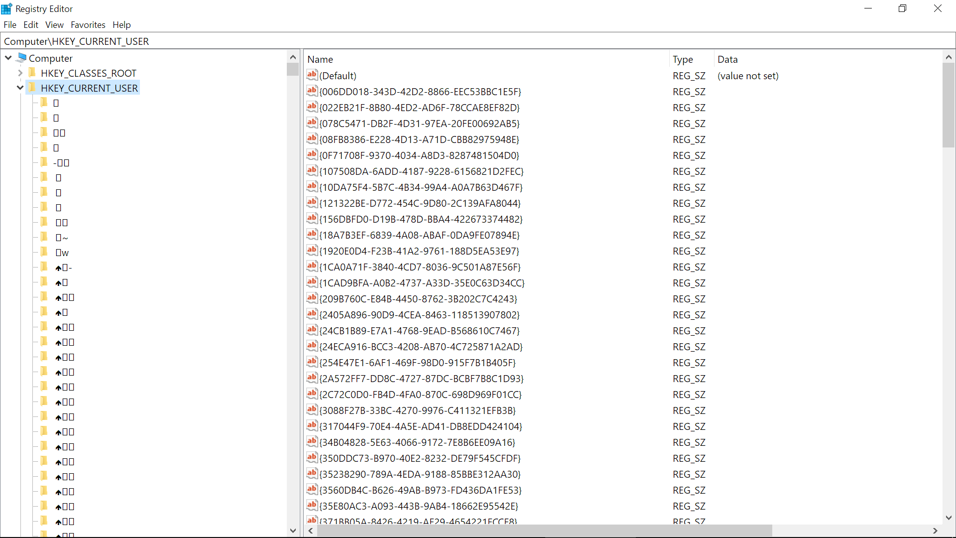Click the icon of {24CB1B89-E7A1-4768-9EAD-B568610C7467}
Viewport: 956px width, 538px height.
312,330
